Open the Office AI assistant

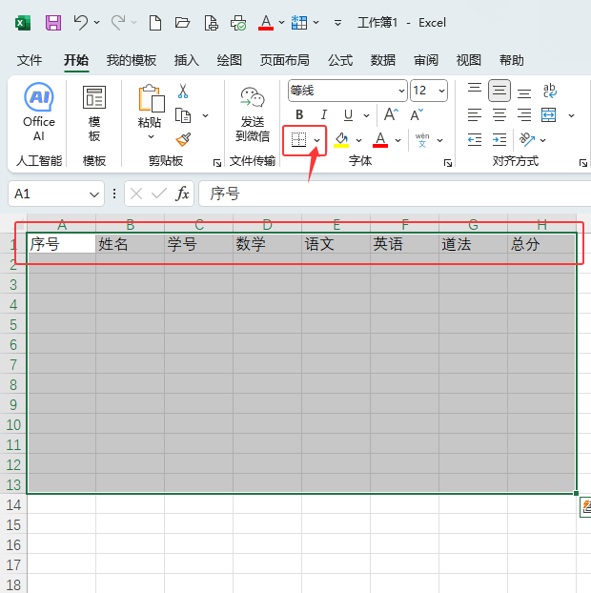pos(38,112)
